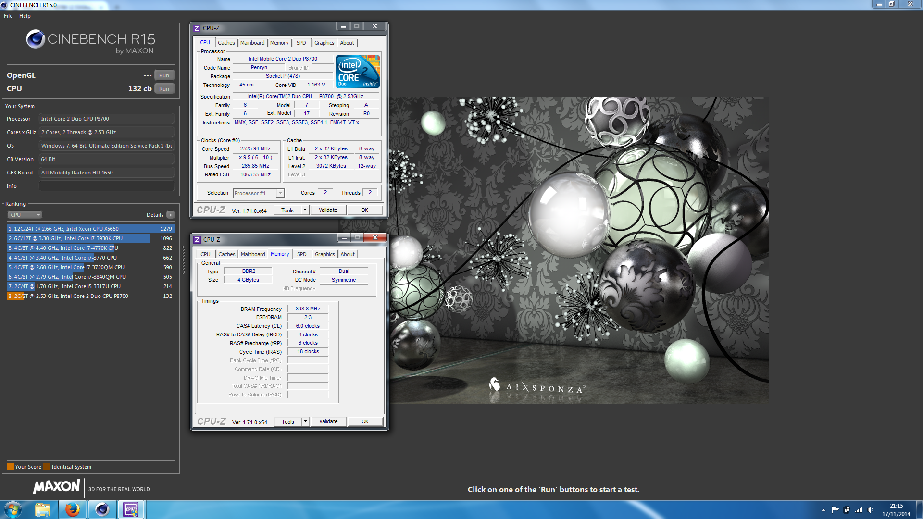Select SPD tab in lower CPU-Z window
This screenshot has width=923, height=519.
point(302,254)
